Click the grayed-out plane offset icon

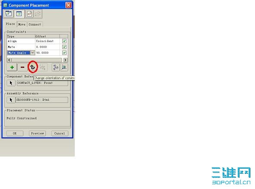pyautogui.click(x=43, y=67)
